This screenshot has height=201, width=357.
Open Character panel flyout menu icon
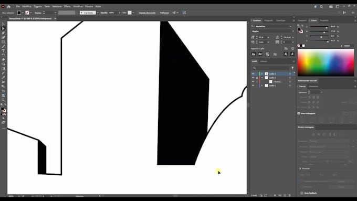(x=293, y=20)
